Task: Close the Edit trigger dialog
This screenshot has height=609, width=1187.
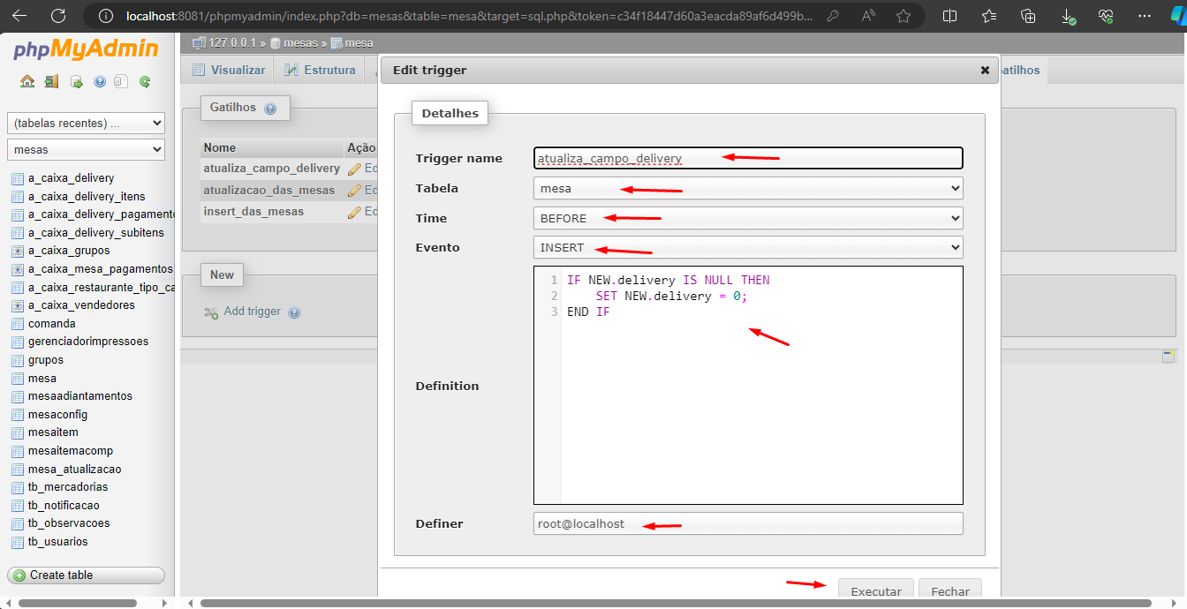Action: point(985,71)
